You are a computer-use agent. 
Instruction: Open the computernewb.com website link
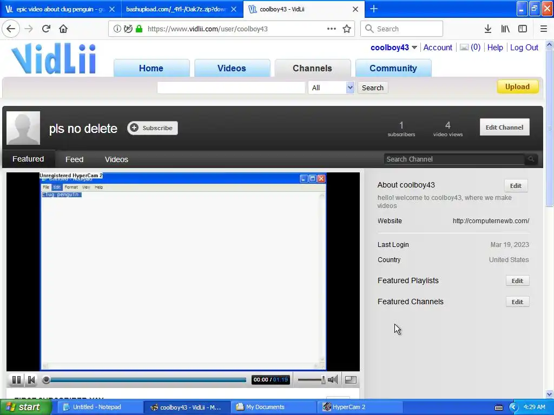(x=491, y=221)
